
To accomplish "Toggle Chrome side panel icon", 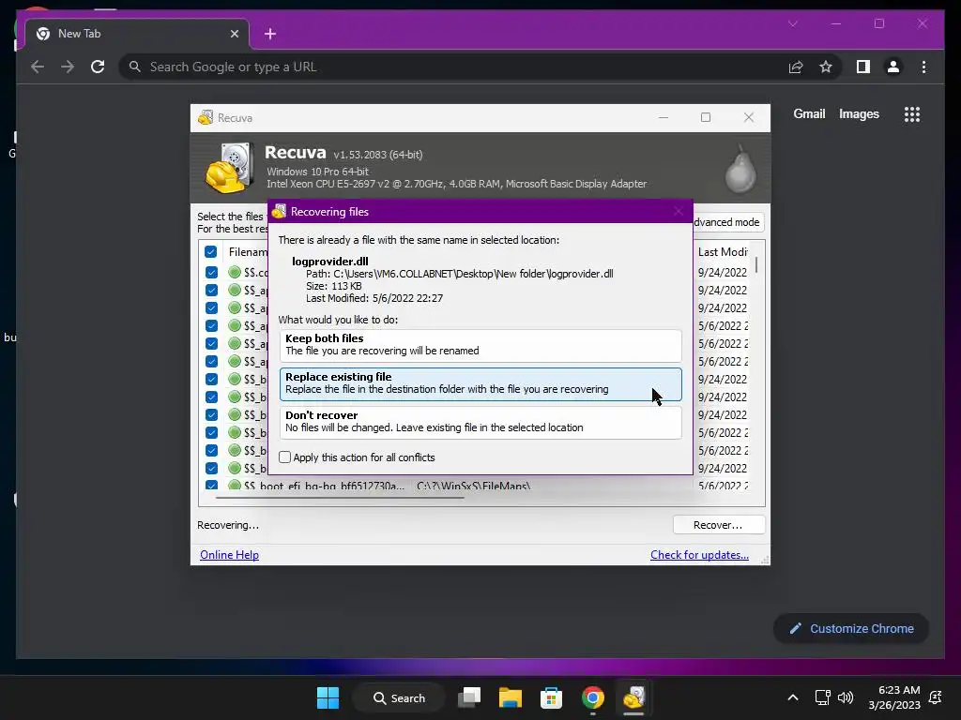I will pyautogui.click(x=863, y=67).
